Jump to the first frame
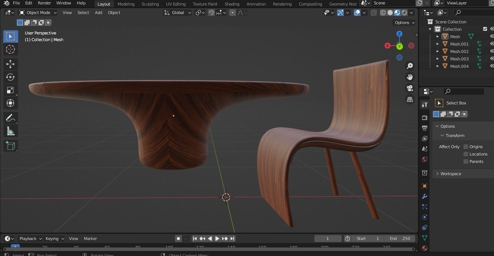This screenshot has width=494, height=256. (195, 239)
